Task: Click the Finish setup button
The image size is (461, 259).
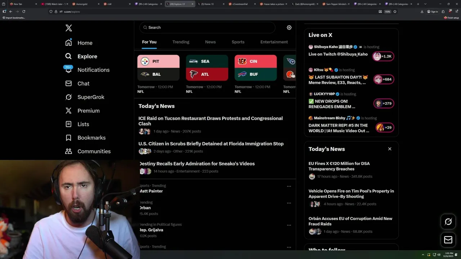Action: tap(451, 18)
